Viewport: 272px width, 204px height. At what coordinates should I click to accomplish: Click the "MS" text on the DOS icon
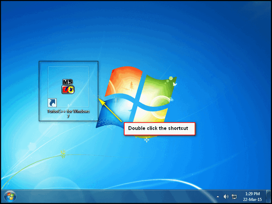(68, 82)
